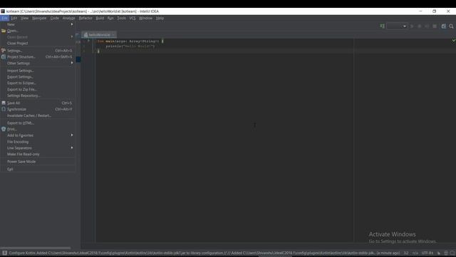456x257 pixels.
Task: Select Make File Read-only entry
Action: coord(38,154)
